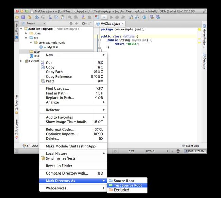Click the Collapse All icon in Project panel

coord(76,23)
